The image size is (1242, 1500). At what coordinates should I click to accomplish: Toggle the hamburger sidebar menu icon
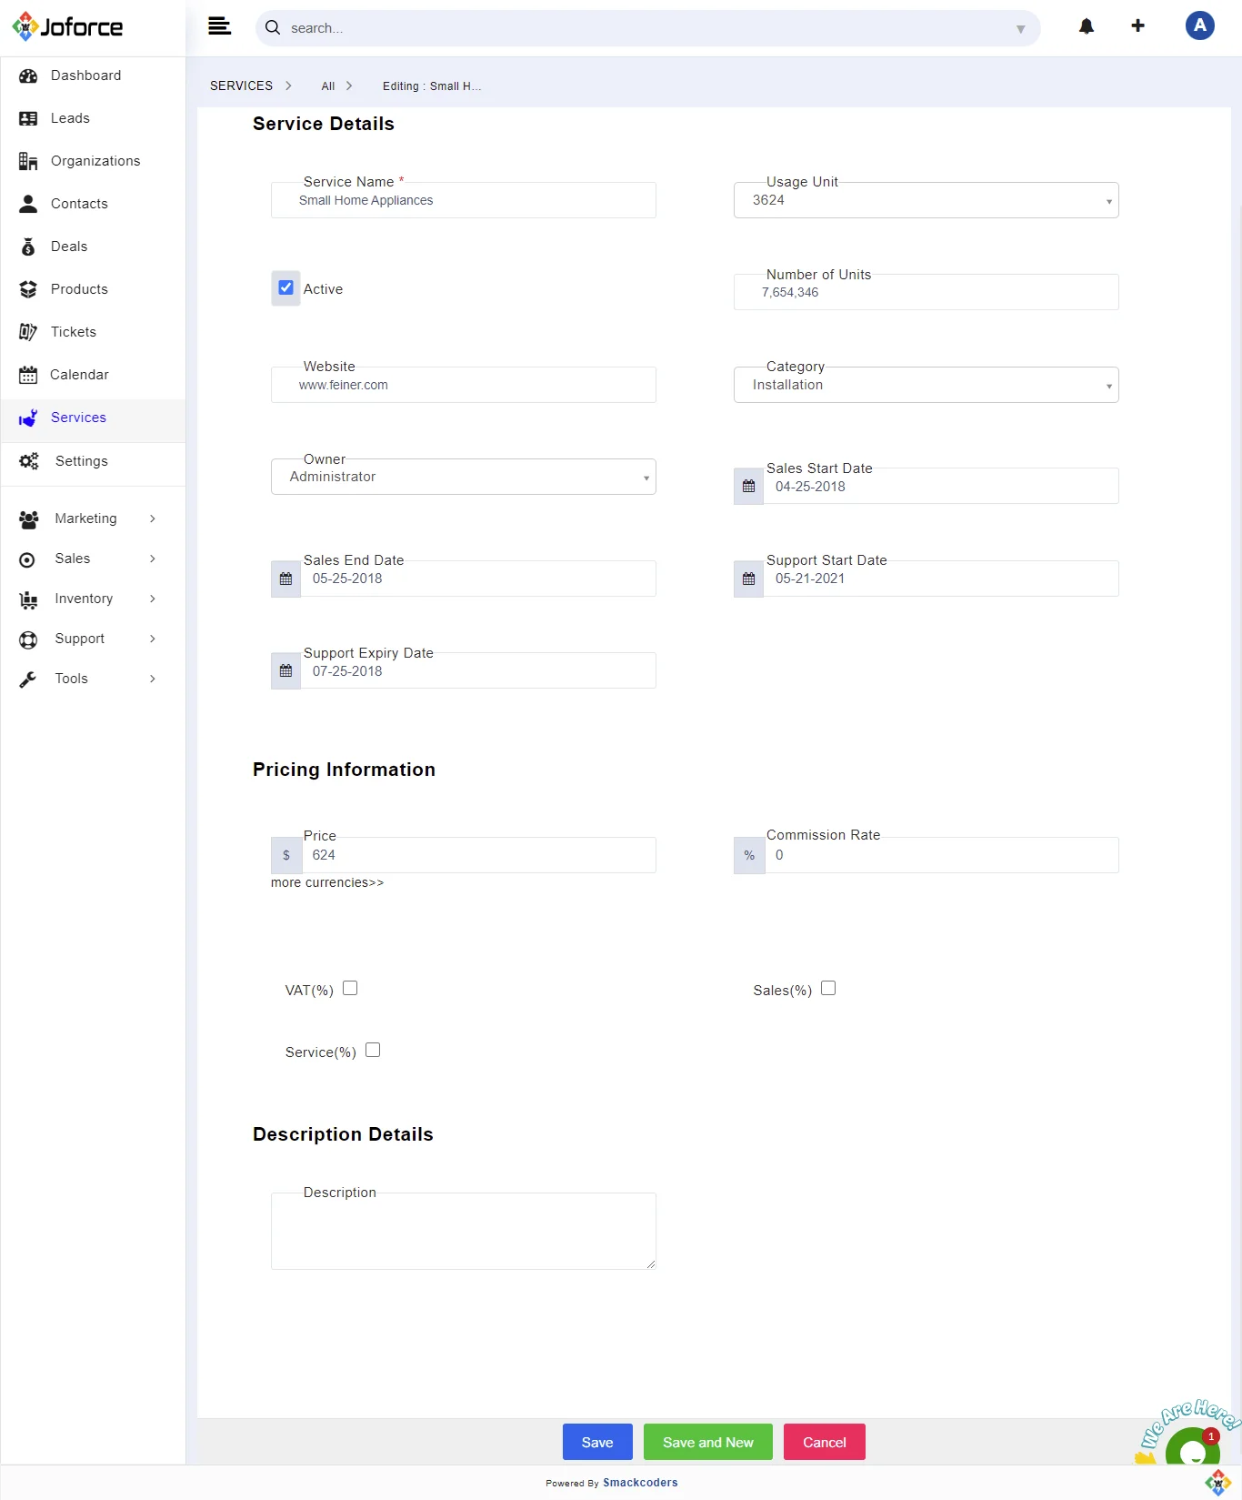(x=219, y=26)
